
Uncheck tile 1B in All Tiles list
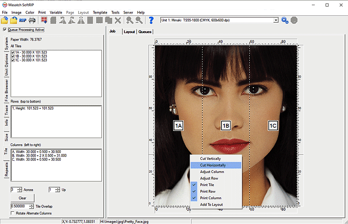point(13,56)
